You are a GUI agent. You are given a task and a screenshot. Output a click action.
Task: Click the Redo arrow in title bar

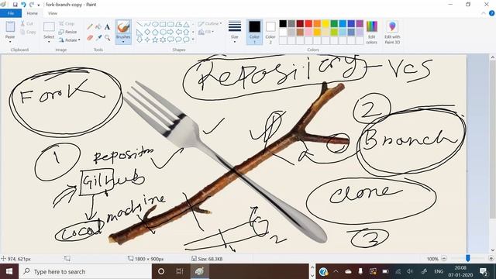point(31,5)
